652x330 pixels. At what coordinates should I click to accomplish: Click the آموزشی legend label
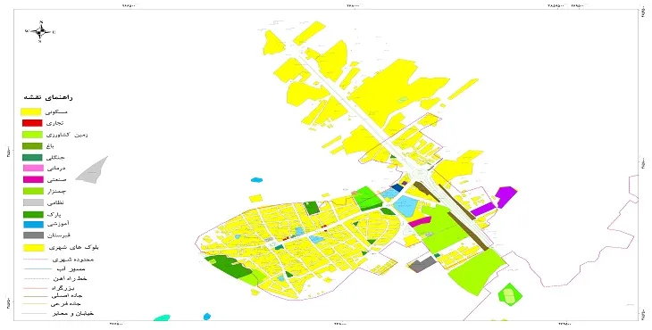tap(59, 224)
